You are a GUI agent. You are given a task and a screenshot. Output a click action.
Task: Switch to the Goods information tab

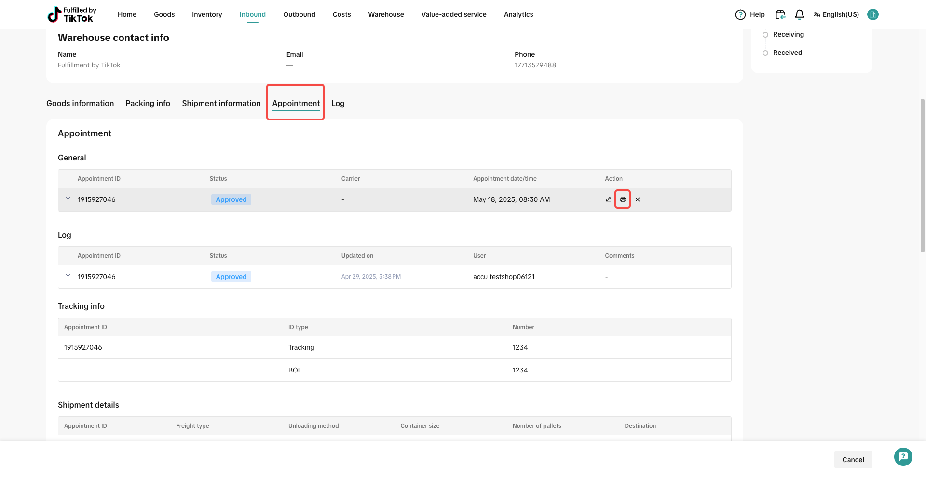pyautogui.click(x=80, y=103)
